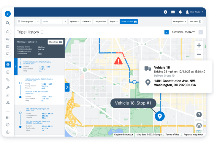
Task: Click Report a map error link
Action: pyautogui.click(x=193, y=135)
